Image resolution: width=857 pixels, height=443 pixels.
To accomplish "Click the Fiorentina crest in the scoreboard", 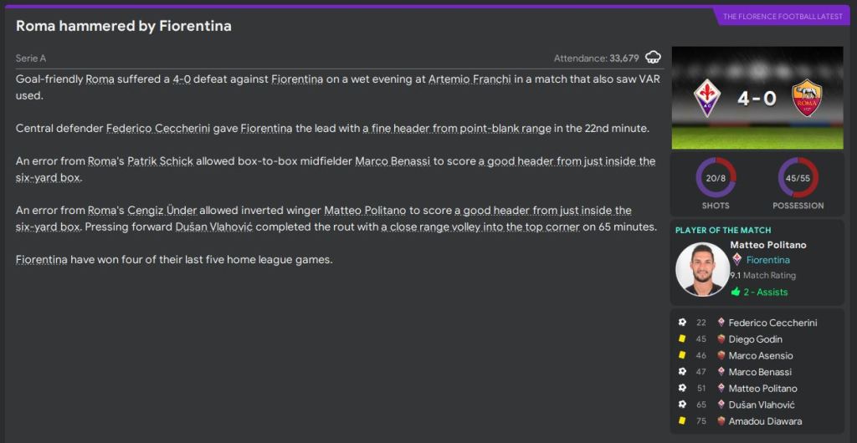I will [710, 99].
